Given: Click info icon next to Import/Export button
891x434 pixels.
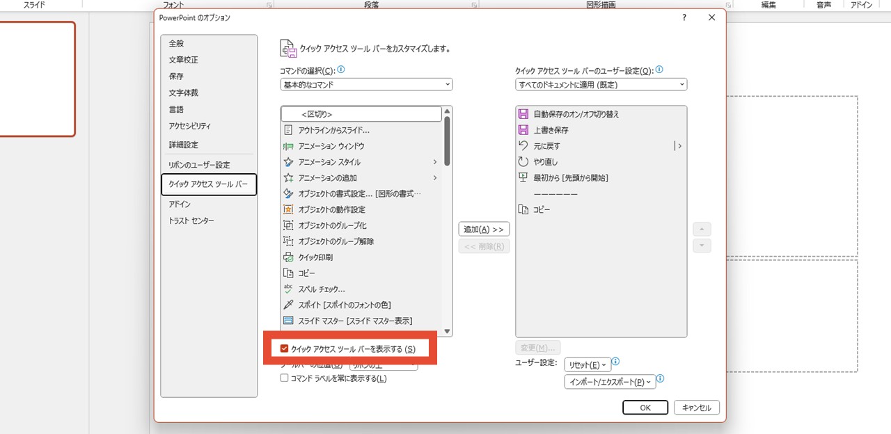Looking at the screenshot, I should [660, 379].
